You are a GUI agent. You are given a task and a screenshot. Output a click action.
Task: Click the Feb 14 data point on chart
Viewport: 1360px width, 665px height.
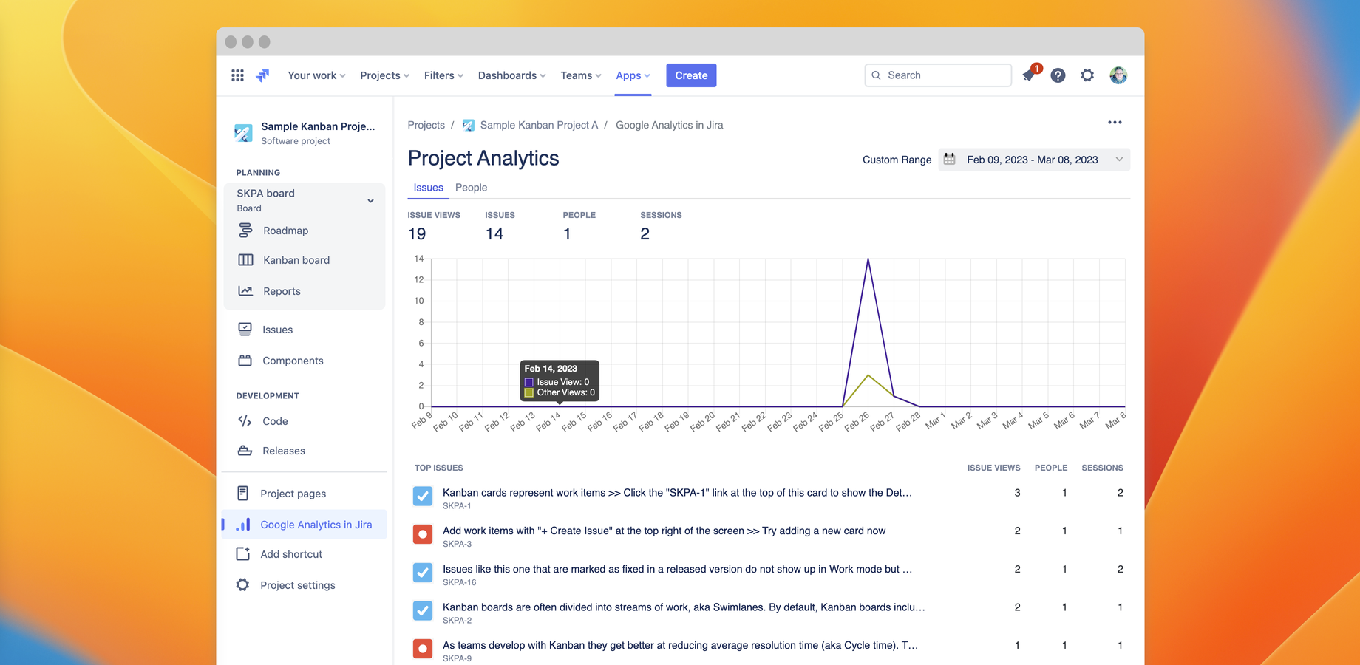[x=560, y=406]
